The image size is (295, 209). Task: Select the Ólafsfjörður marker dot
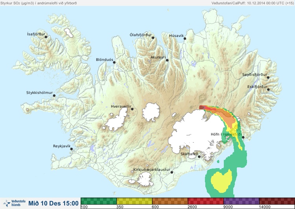[153, 38]
